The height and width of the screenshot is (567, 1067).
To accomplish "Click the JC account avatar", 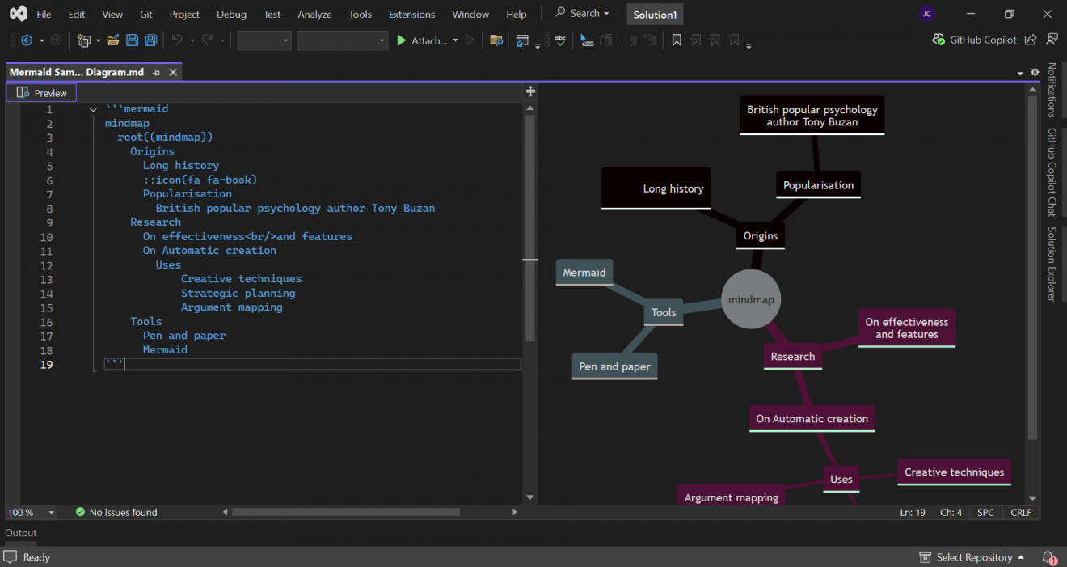I will click(927, 15).
